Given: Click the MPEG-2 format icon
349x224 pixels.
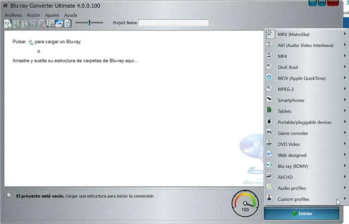Looking at the screenshot, I should 269,88.
